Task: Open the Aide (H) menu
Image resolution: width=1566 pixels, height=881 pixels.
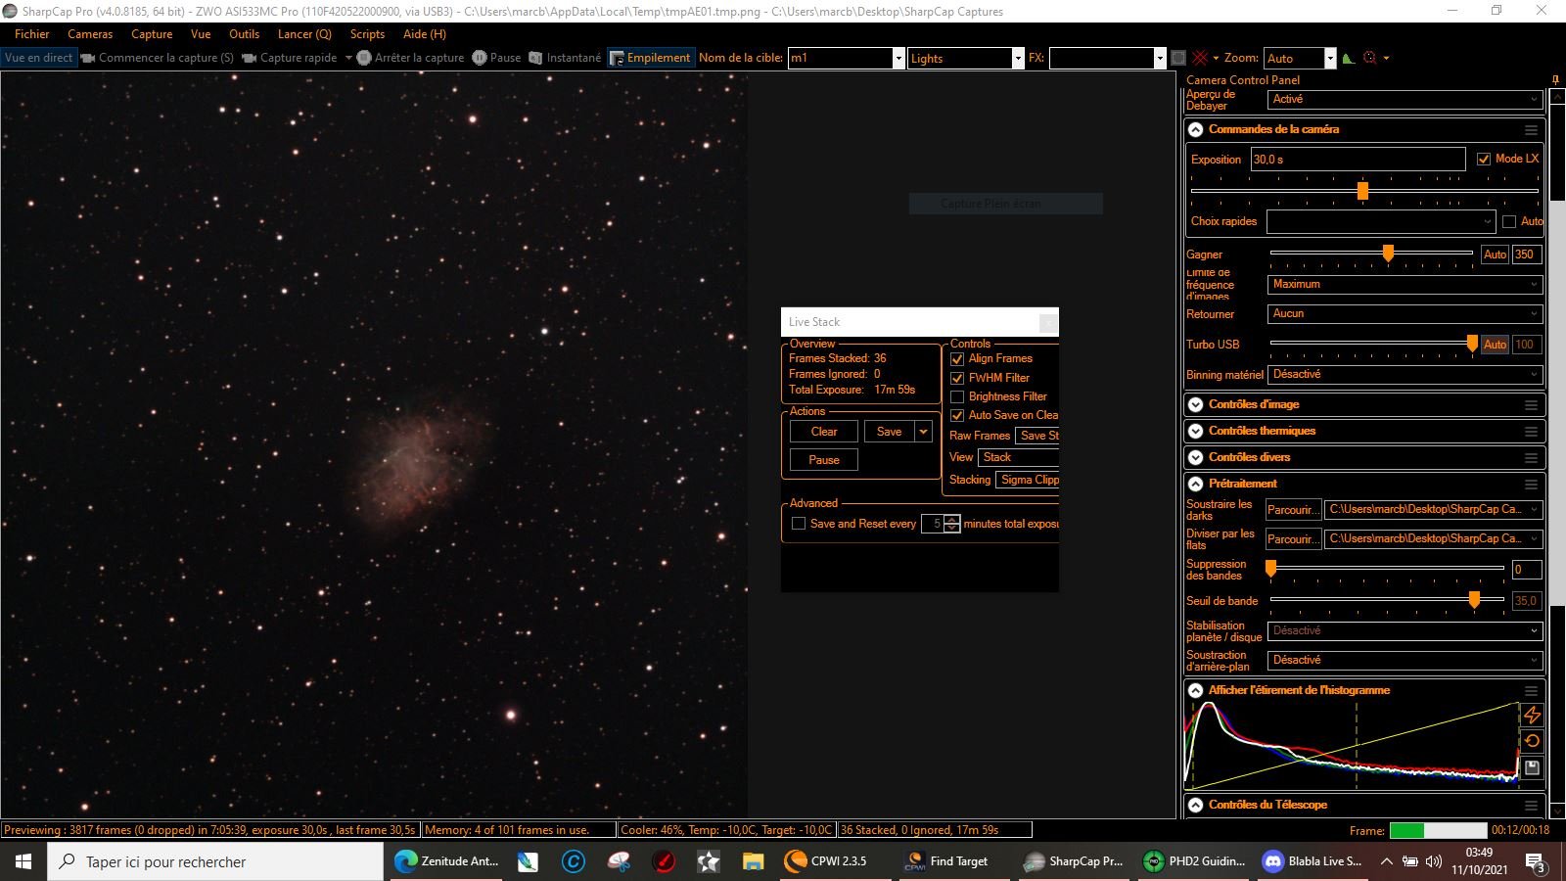Action: tap(425, 34)
